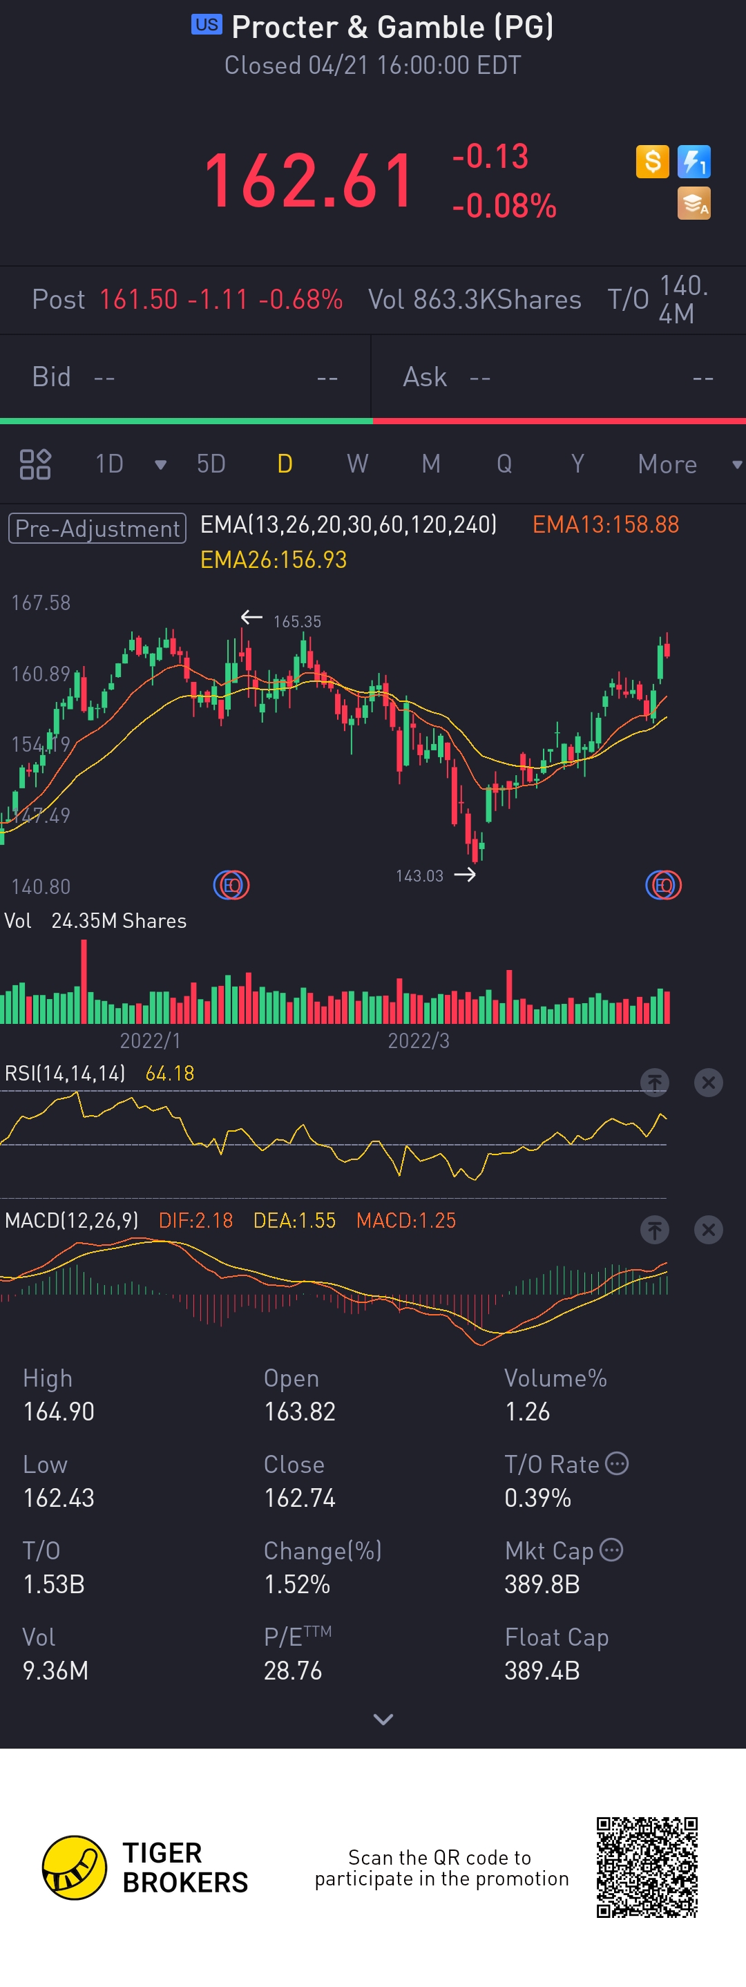This screenshot has width=746, height=1987.
Task: Select the D daily chart tab
Action: click(x=285, y=464)
